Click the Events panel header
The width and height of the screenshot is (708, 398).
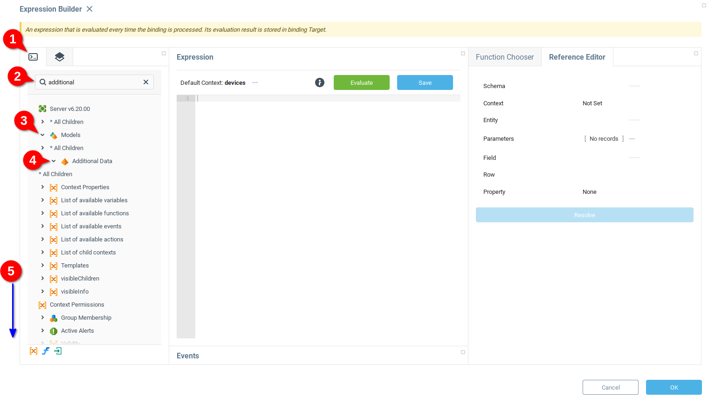pos(188,356)
